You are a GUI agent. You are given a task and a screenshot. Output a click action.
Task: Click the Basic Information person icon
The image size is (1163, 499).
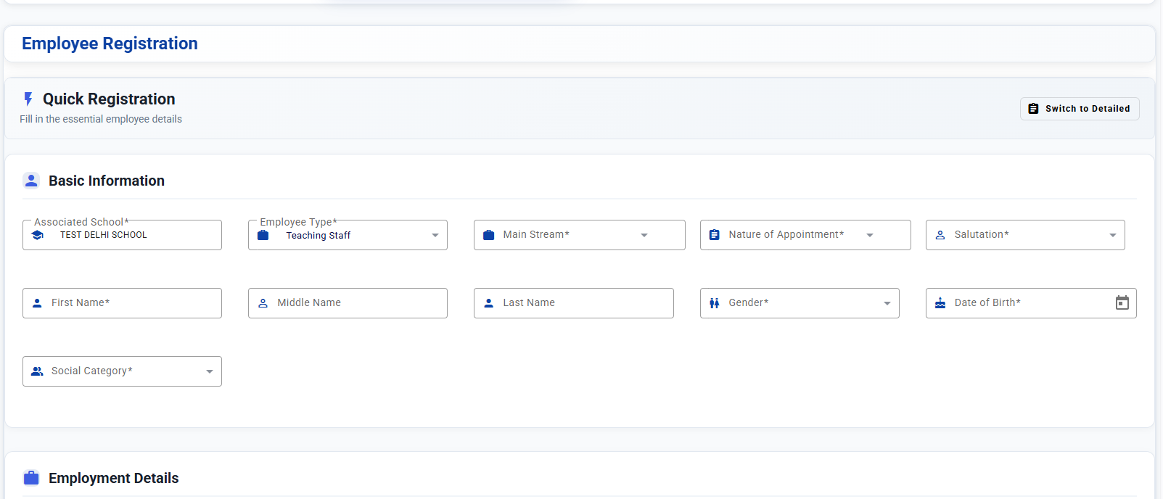point(31,181)
